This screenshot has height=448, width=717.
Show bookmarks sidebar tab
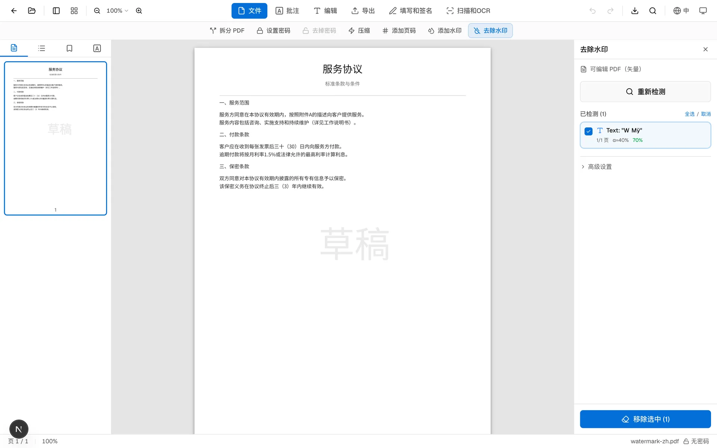tap(69, 48)
